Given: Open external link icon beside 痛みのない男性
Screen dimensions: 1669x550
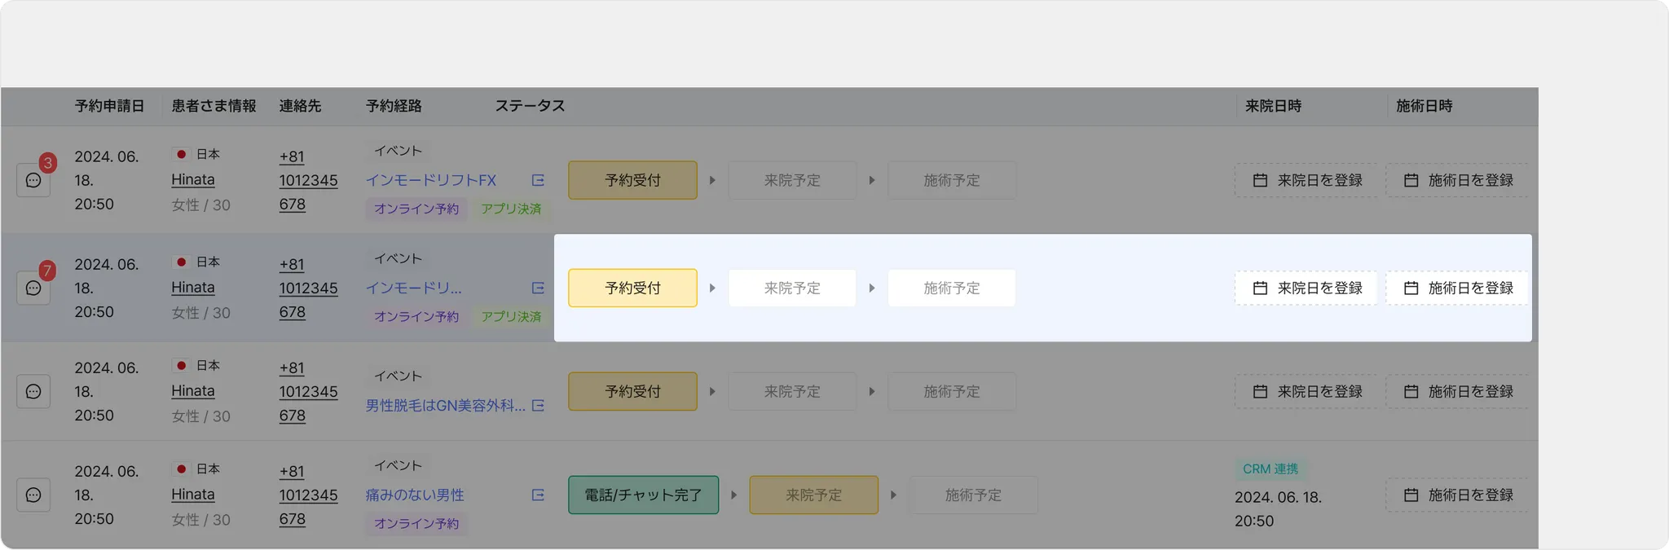Looking at the screenshot, I should tap(538, 495).
